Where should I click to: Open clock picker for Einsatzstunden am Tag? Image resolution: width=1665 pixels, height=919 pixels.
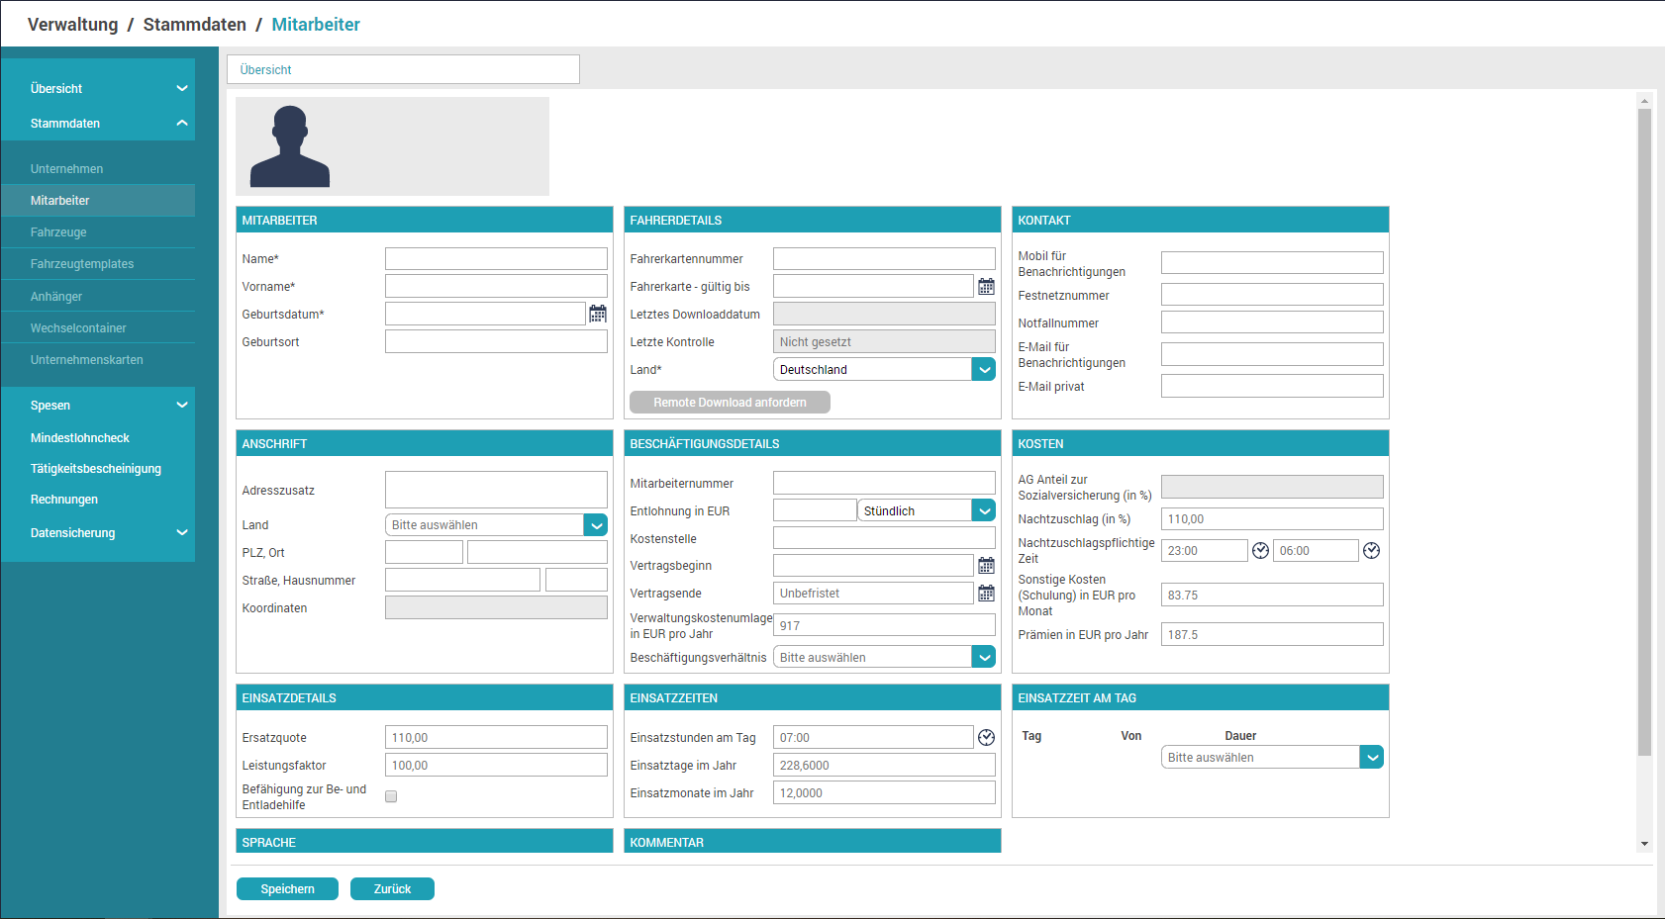pos(986,737)
